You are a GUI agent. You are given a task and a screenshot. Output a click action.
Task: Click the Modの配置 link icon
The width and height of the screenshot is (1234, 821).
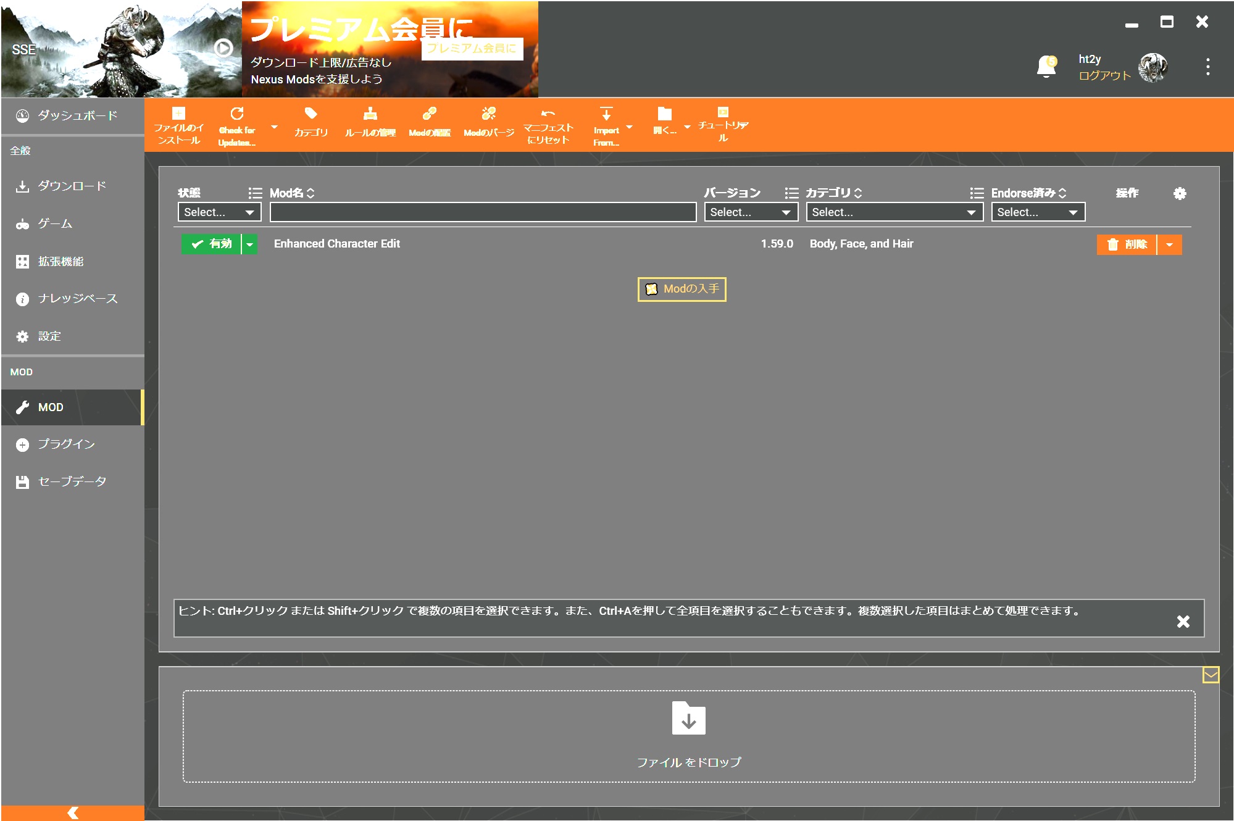[429, 114]
